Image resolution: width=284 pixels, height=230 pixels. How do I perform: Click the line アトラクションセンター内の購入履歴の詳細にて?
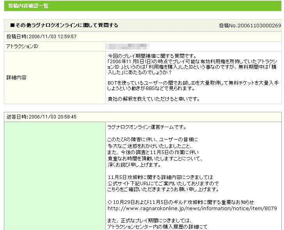click(x=157, y=227)
